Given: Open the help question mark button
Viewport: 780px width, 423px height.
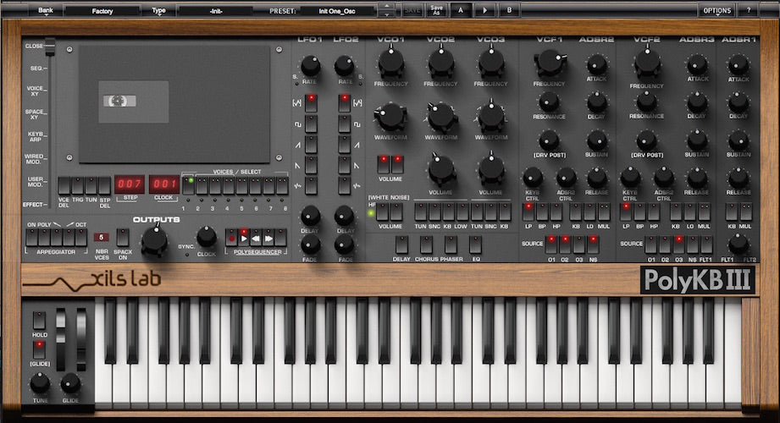Looking at the screenshot, I should click(748, 10).
